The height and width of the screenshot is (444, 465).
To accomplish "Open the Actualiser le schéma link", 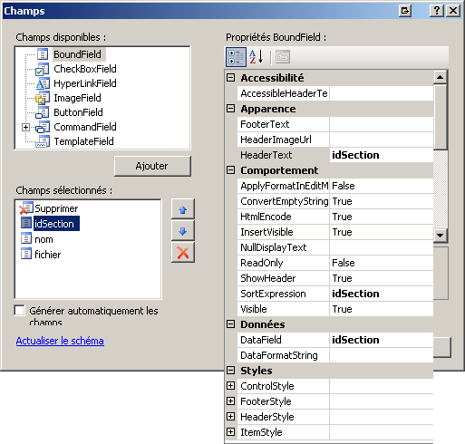I will click(60, 341).
